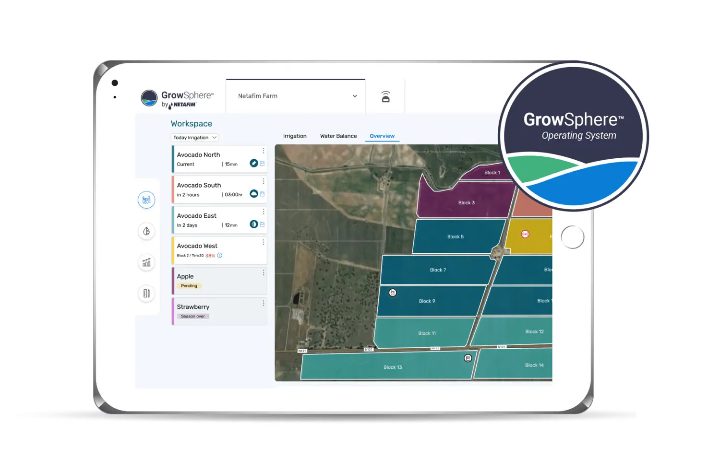The width and height of the screenshot is (720, 472).
Task: Click the Block 3 label on map
Action: coord(466,203)
